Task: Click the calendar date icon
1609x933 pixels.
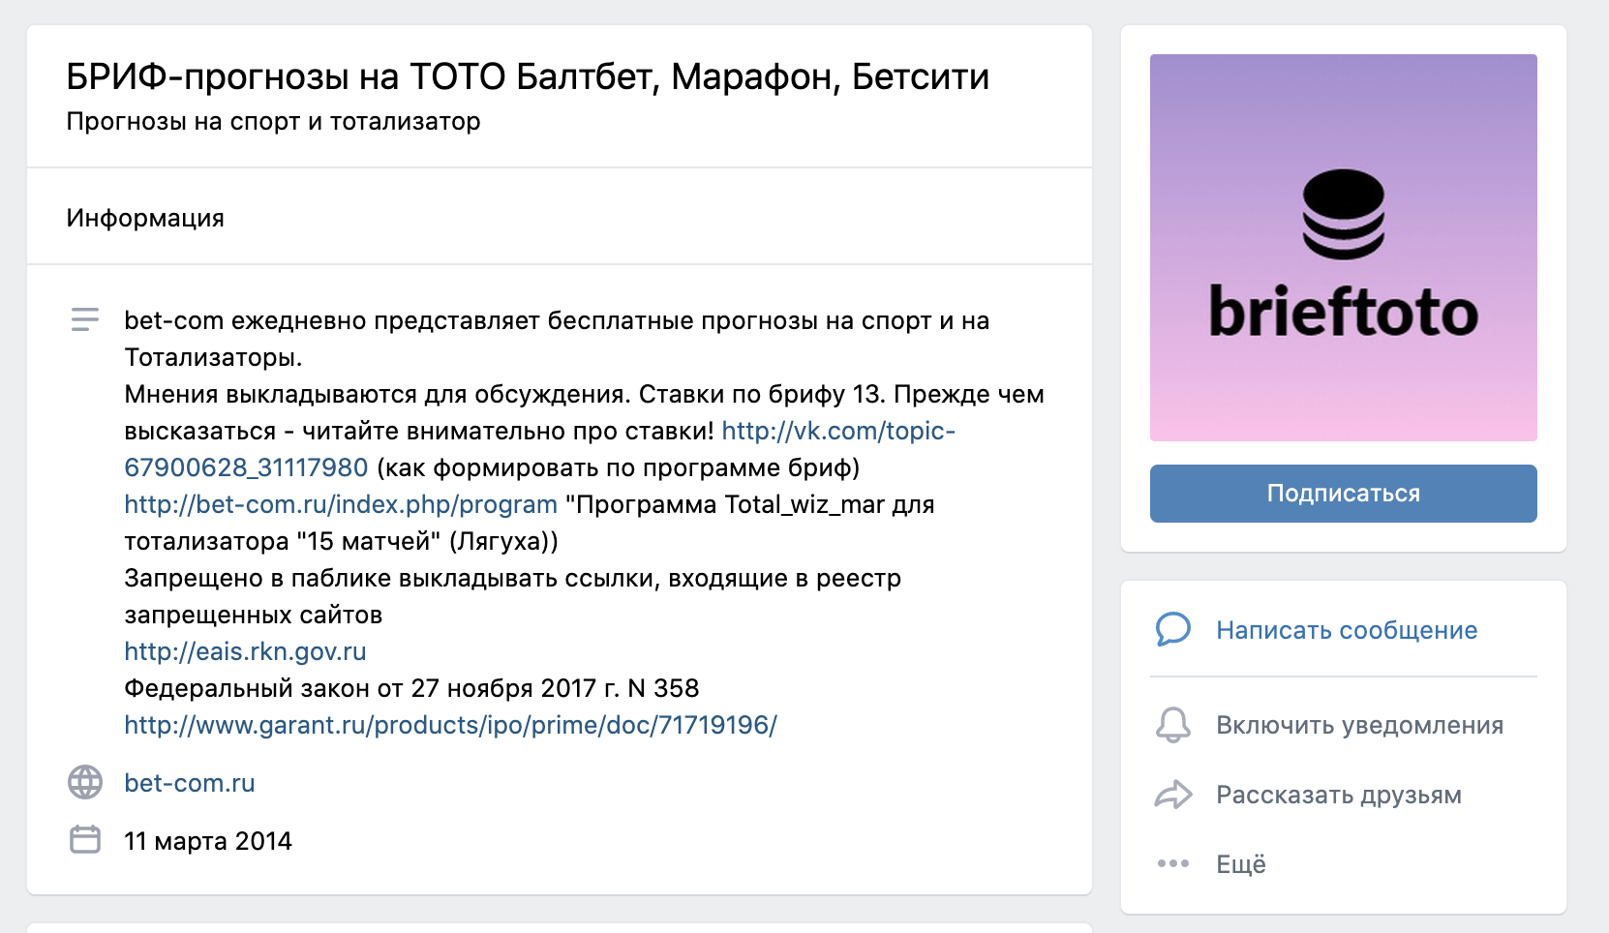Action: pos(85,839)
